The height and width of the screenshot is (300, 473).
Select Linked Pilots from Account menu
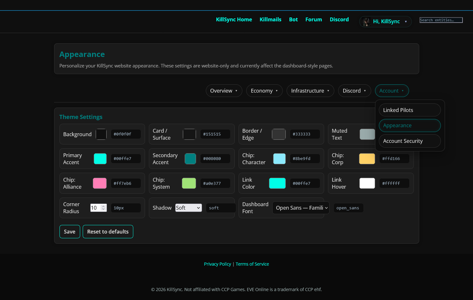tap(409, 110)
